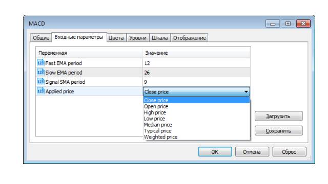Select the Fast EMA period row label
This screenshot has width=328, height=184.
click(64, 63)
